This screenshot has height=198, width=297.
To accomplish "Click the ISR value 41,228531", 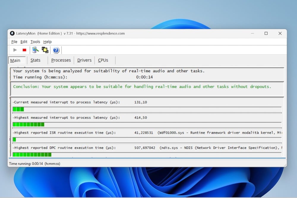I will [143, 133].
